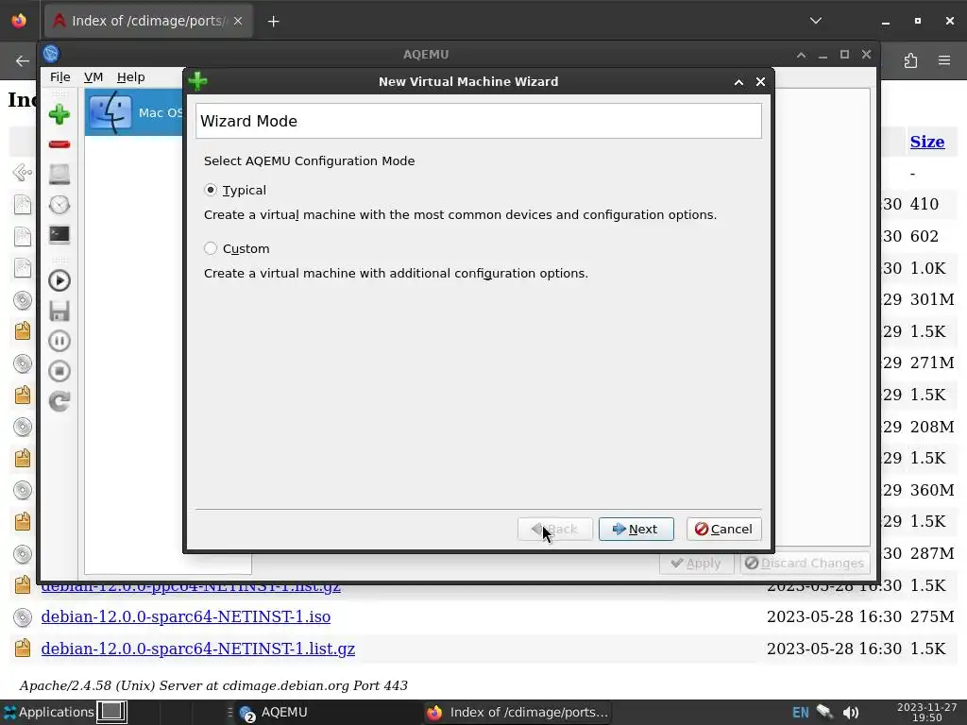The image size is (967, 725).
Task: Click the 'Select AQEMU Configuration Mode' text
Action: 309,160
